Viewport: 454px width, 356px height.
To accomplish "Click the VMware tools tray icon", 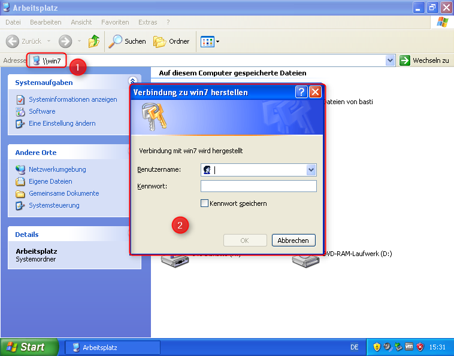I will click(x=409, y=346).
